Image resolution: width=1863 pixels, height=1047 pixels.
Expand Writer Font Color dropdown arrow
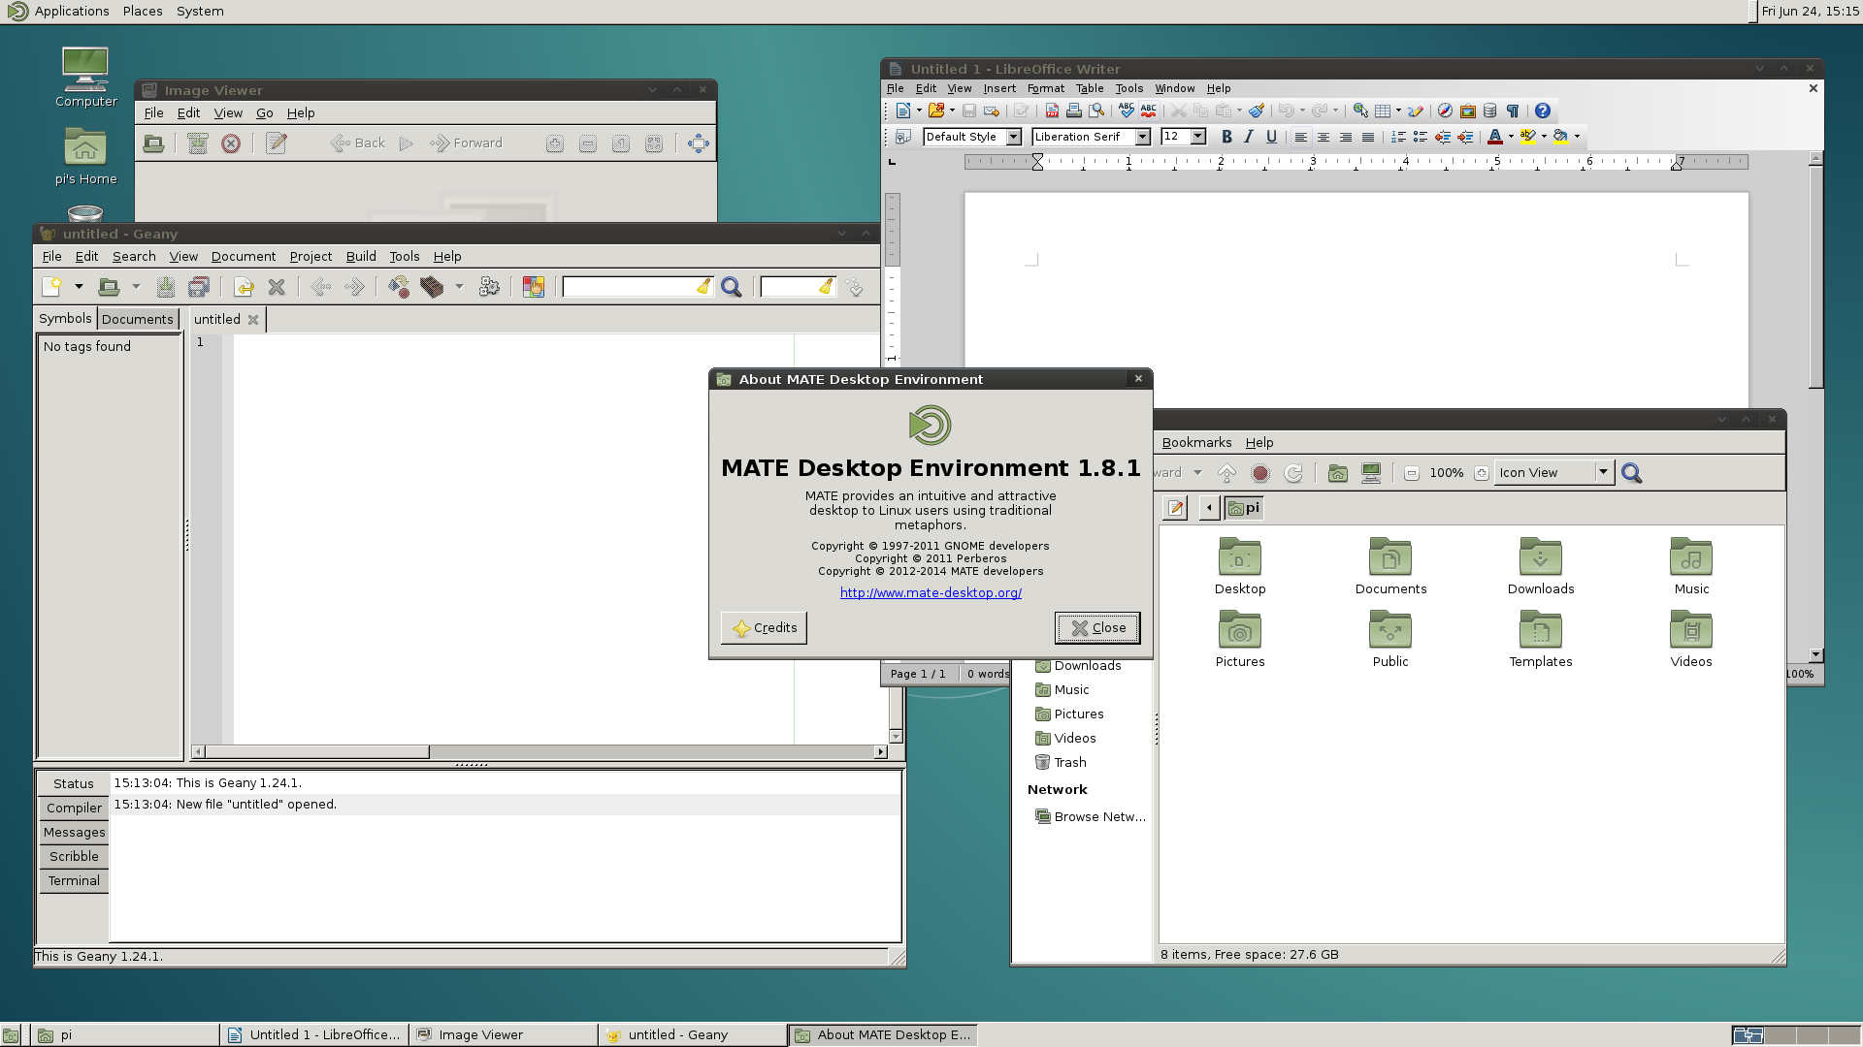pos(1511,137)
